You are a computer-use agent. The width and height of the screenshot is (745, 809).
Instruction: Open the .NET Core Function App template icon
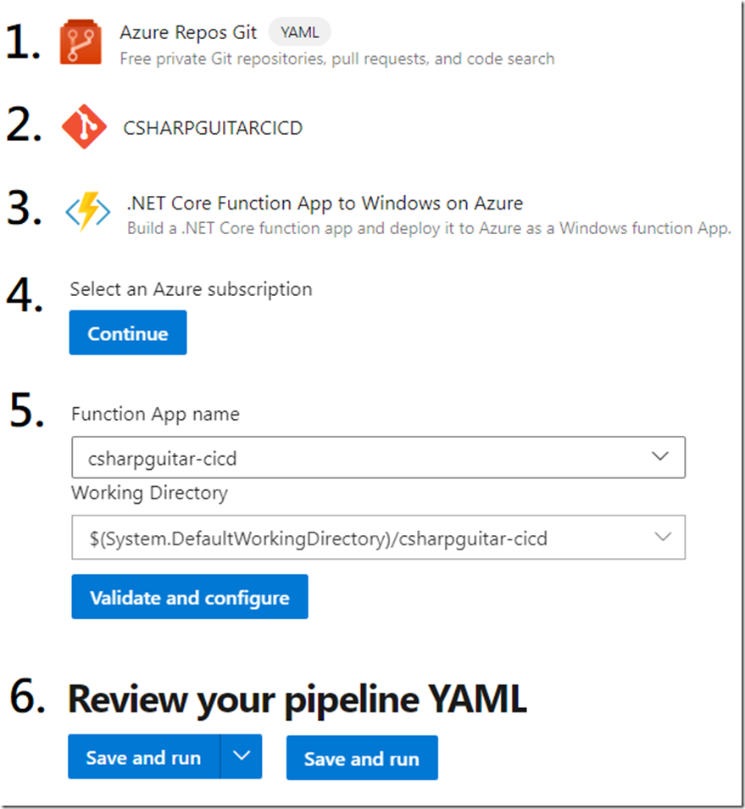87,212
